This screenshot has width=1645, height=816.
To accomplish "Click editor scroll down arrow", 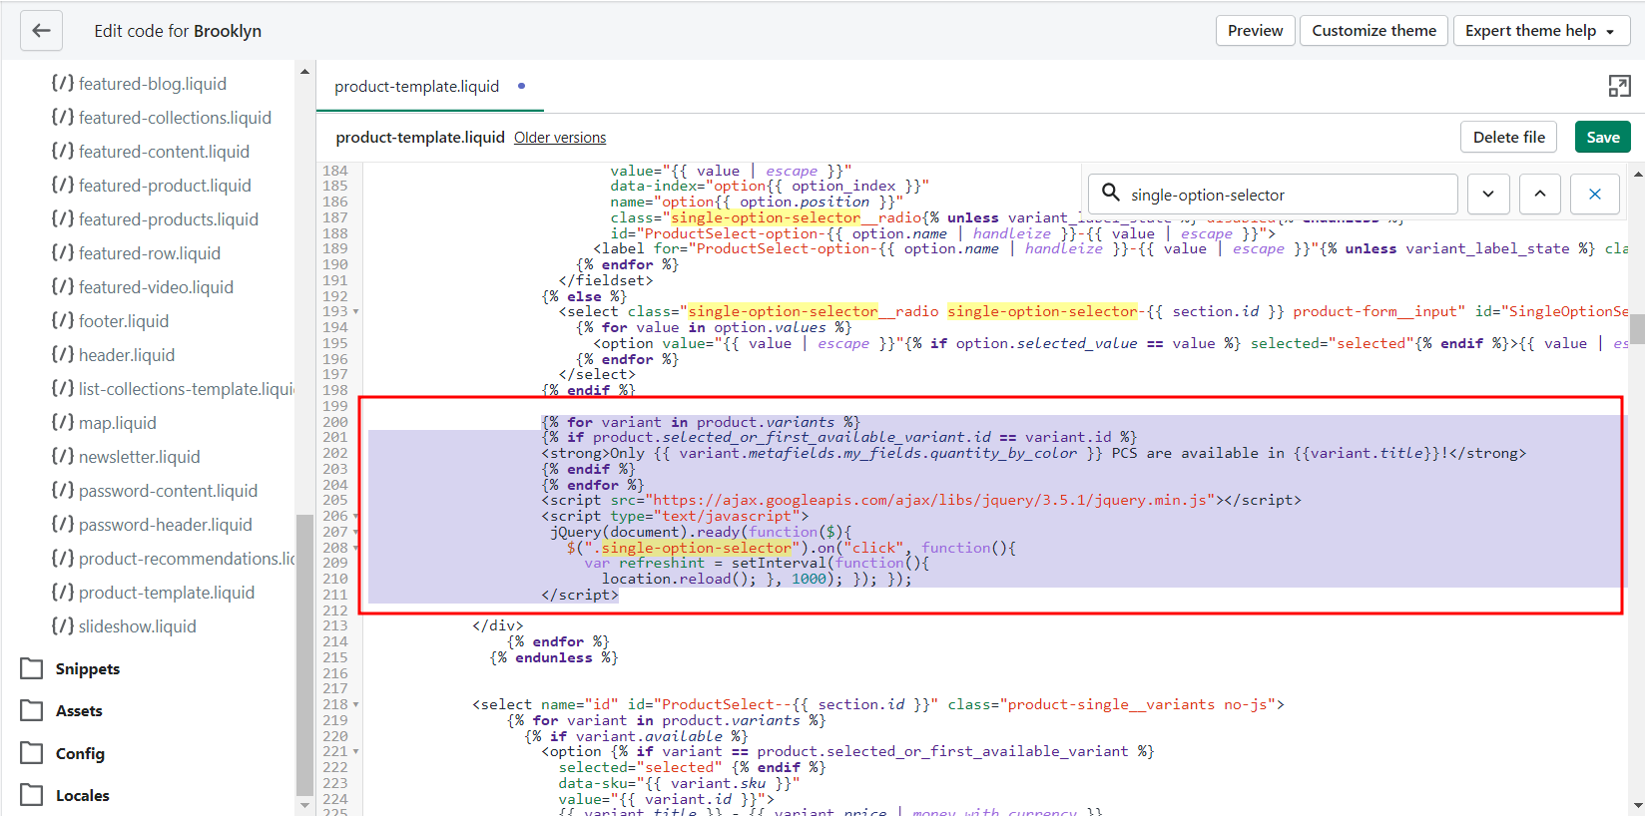I will 1637,806.
